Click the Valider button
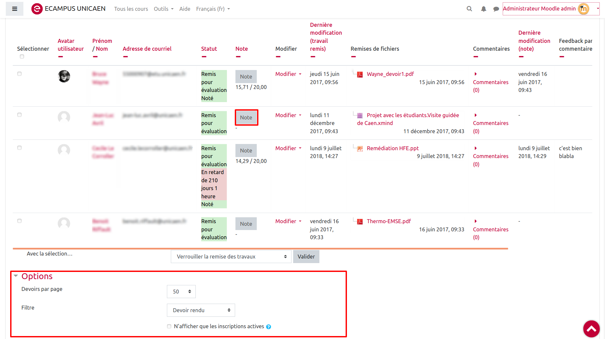This screenshot has height=339, width=605. coord(306,257)
